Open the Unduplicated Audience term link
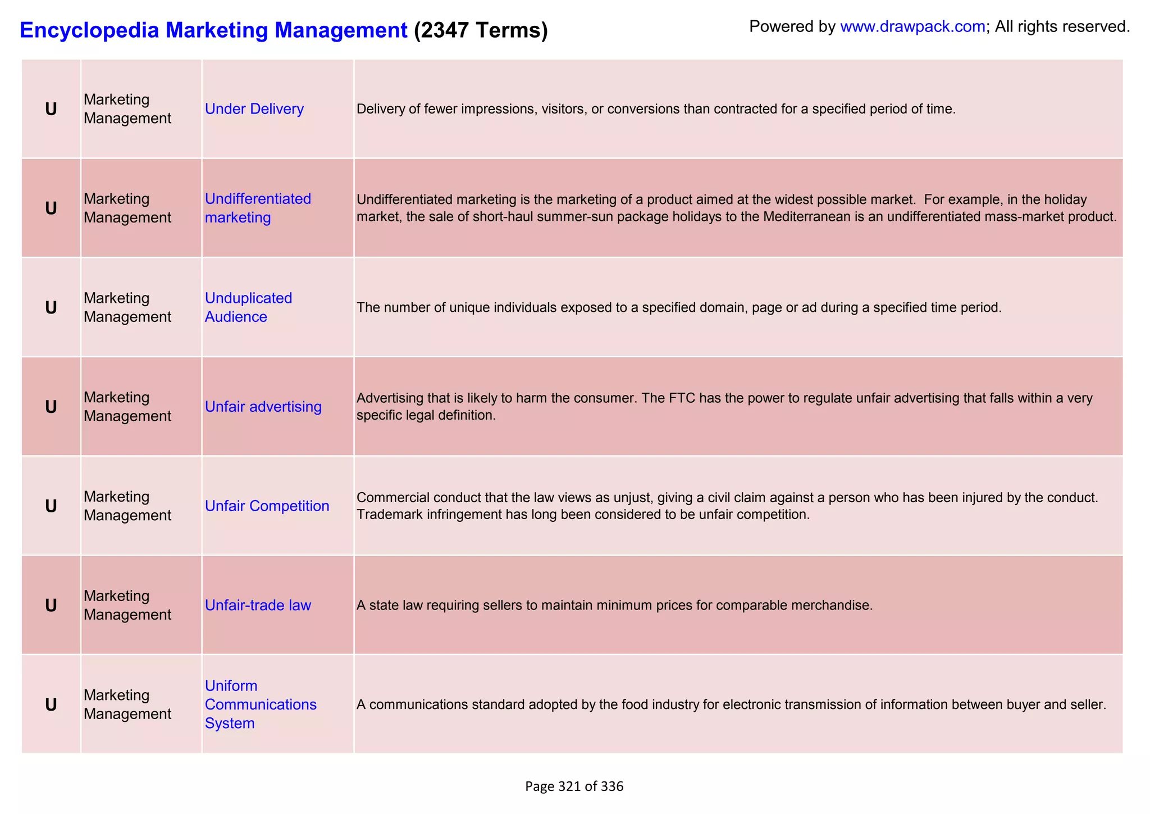This screenshot has width=1150, height=814. coord(248,307)
